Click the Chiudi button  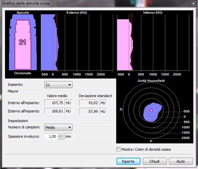(x=155, y=161)
